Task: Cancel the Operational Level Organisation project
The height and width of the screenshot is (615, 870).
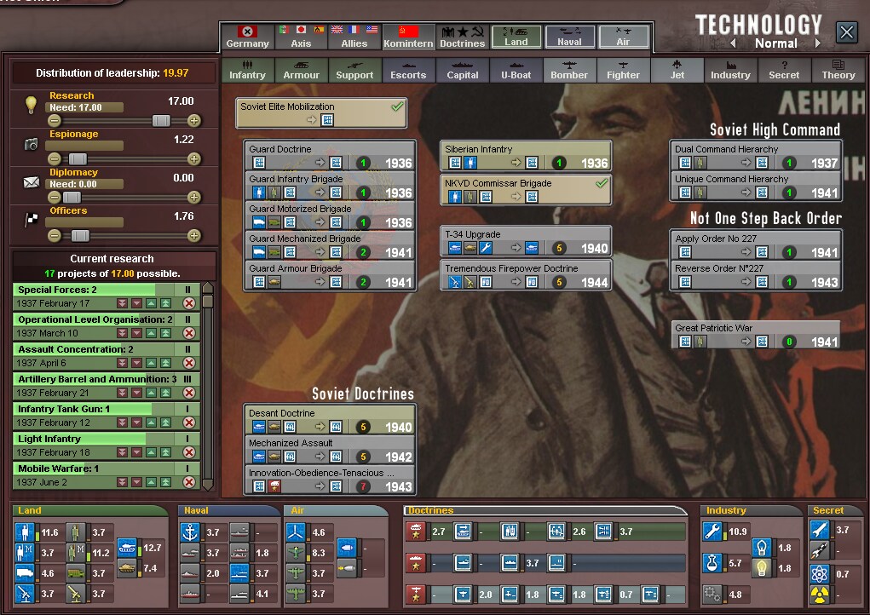Action: (189, 333)
